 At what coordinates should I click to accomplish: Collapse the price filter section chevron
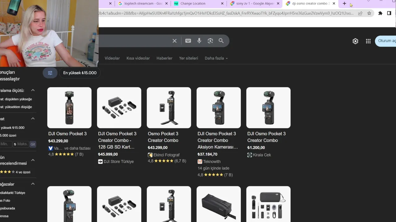[x=33, y=119]
